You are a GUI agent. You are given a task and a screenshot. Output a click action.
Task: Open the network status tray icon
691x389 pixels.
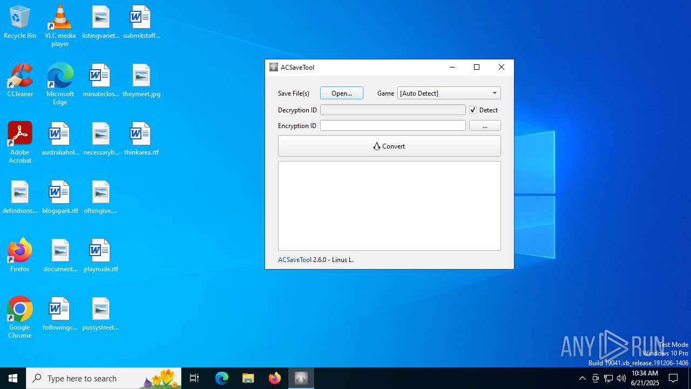pyautogui.click(x=608, y=378)
